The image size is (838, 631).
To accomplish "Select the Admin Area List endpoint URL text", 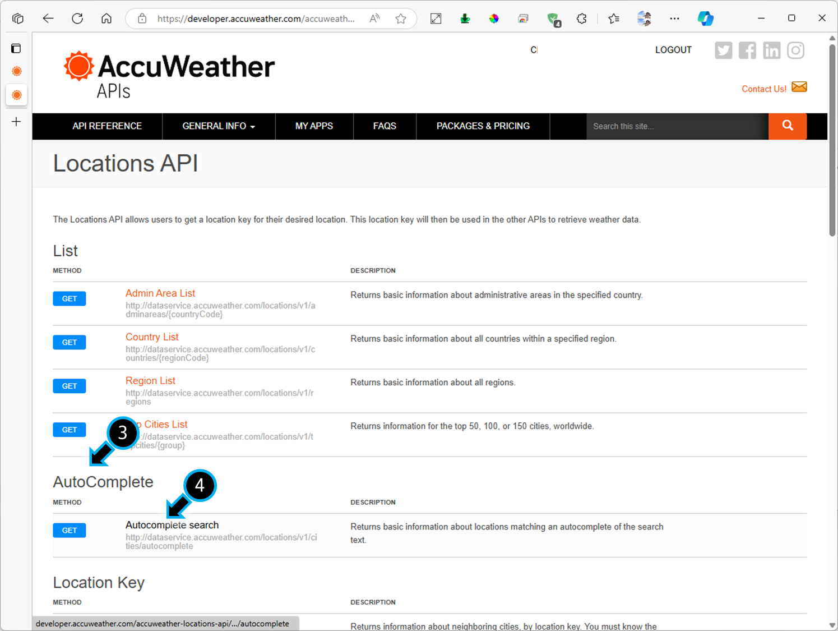I will point(220,310).
